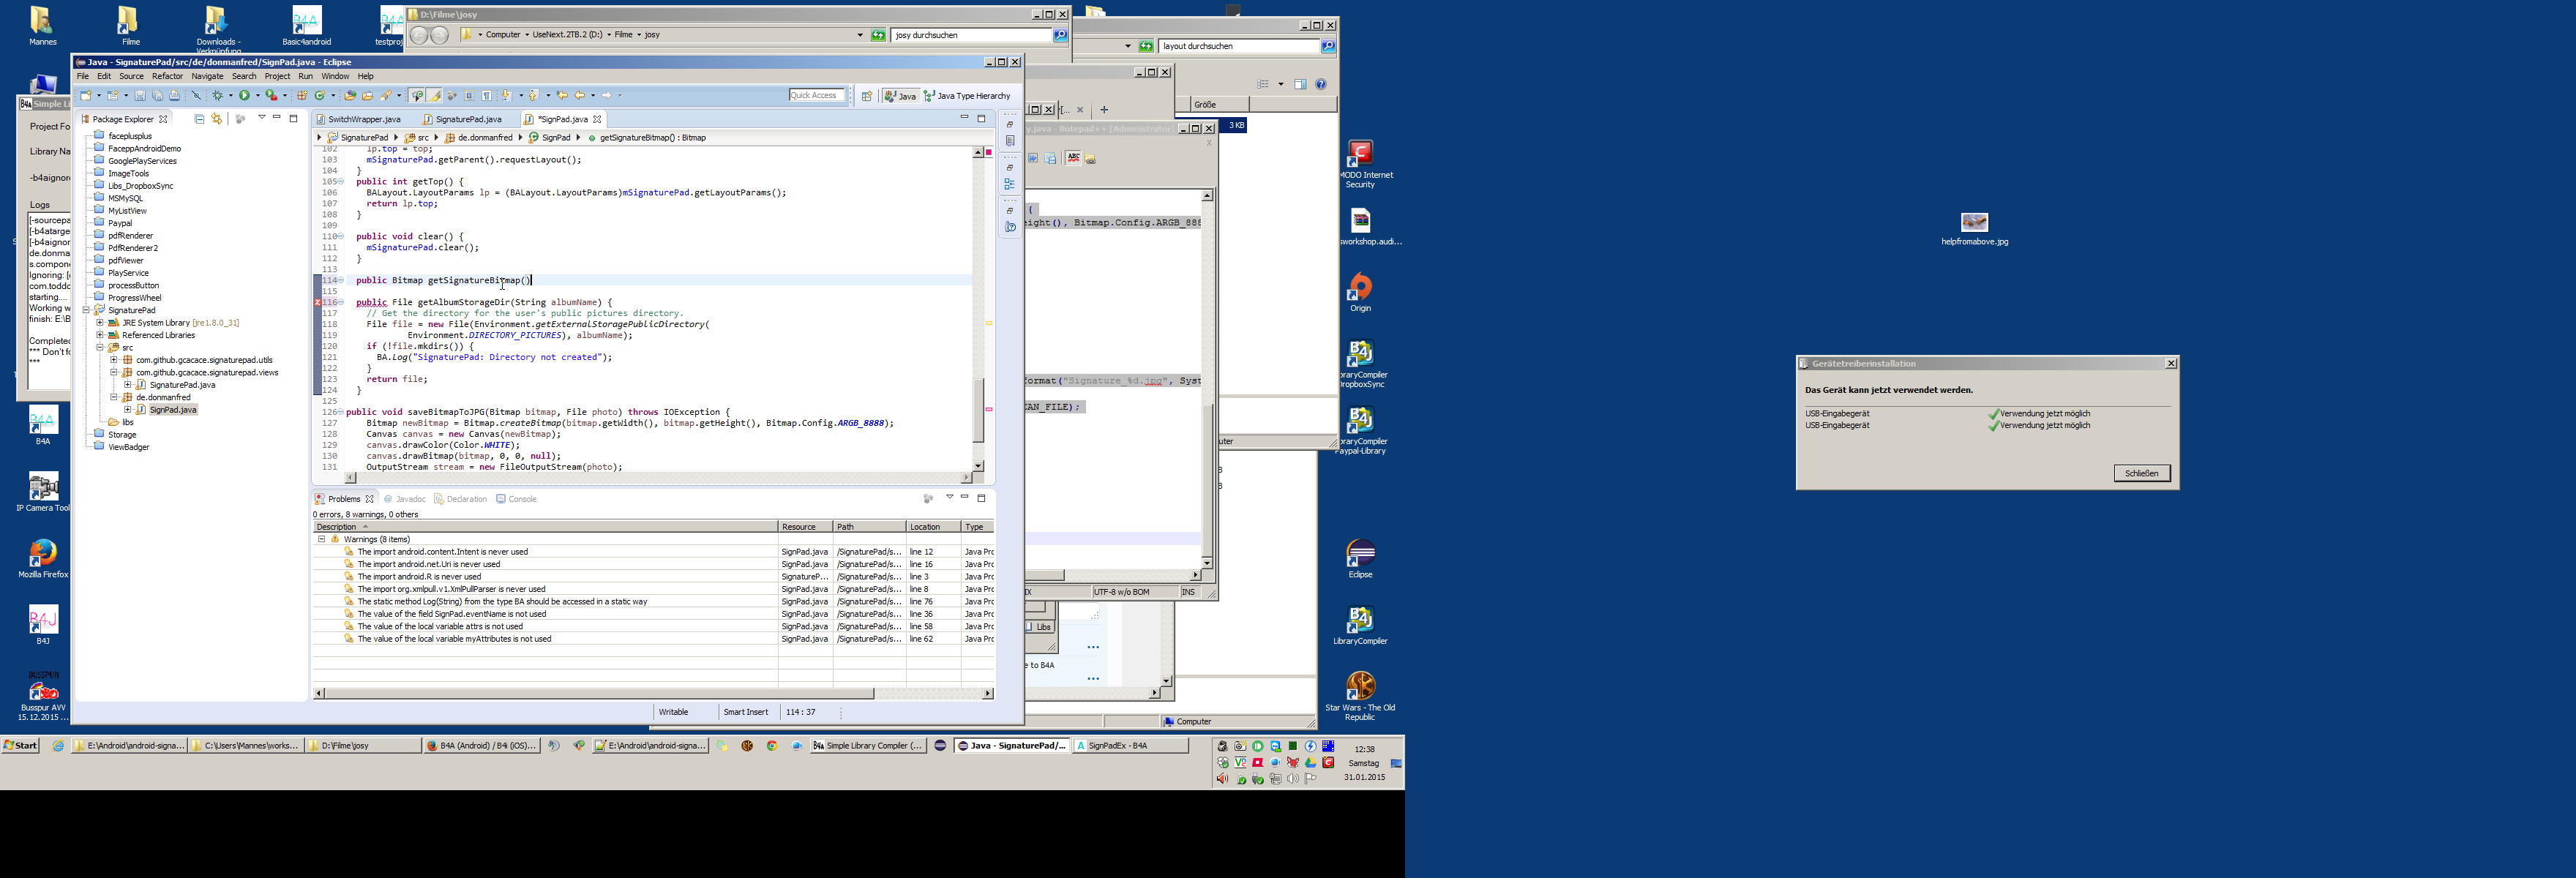
Task: Click the Quick Access search field
Action: coord(816,95)
